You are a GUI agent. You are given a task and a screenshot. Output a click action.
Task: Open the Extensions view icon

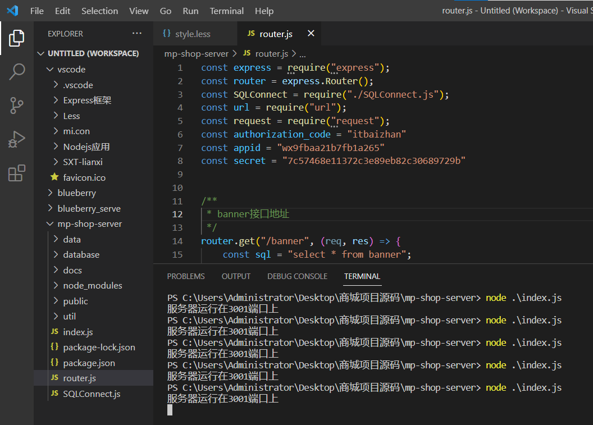[17, 173]
